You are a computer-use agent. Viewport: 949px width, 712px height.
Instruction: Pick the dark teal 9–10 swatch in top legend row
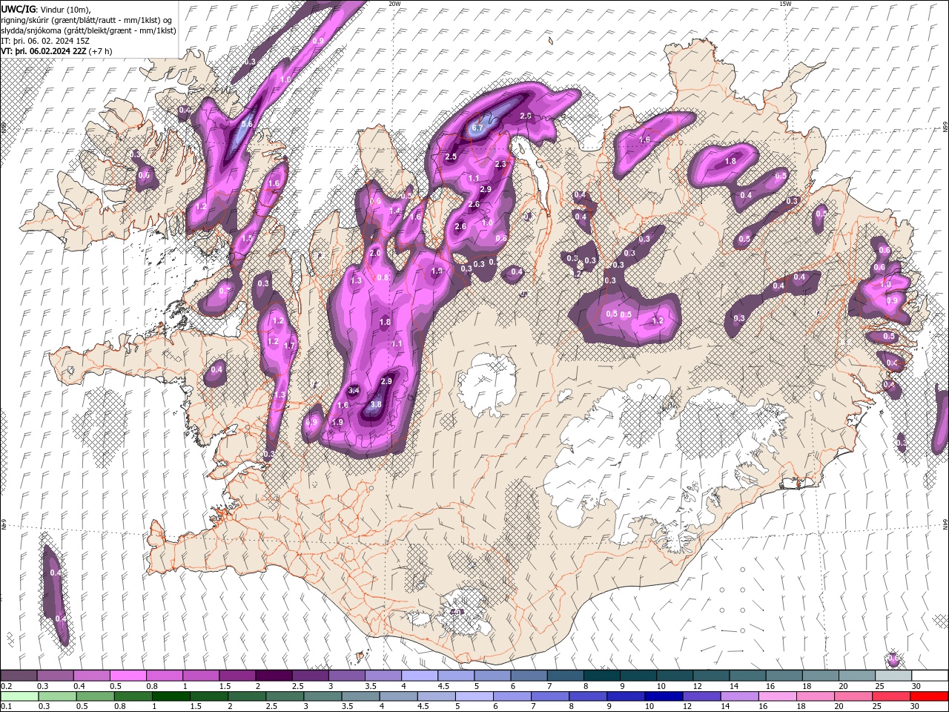click(x=638, y=676)
